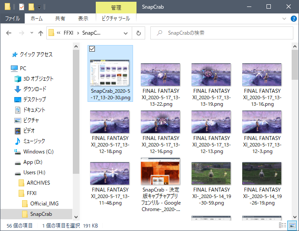Switch to the 表示 ribbon tab
Screen dimensions: 299x231
tap(83, 19)
